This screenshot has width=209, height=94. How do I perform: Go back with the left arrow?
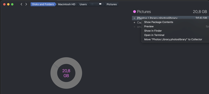click(21, 4)
